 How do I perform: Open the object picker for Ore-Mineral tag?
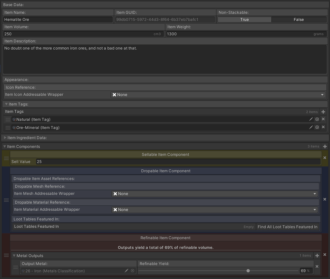click(x=317, y=127)
